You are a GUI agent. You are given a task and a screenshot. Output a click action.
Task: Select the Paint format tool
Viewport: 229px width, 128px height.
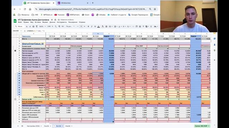[x=36, y=27]
